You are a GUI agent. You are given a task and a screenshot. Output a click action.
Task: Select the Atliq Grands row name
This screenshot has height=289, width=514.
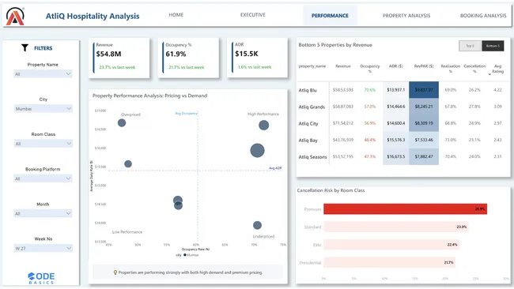(x=312, y=107)
